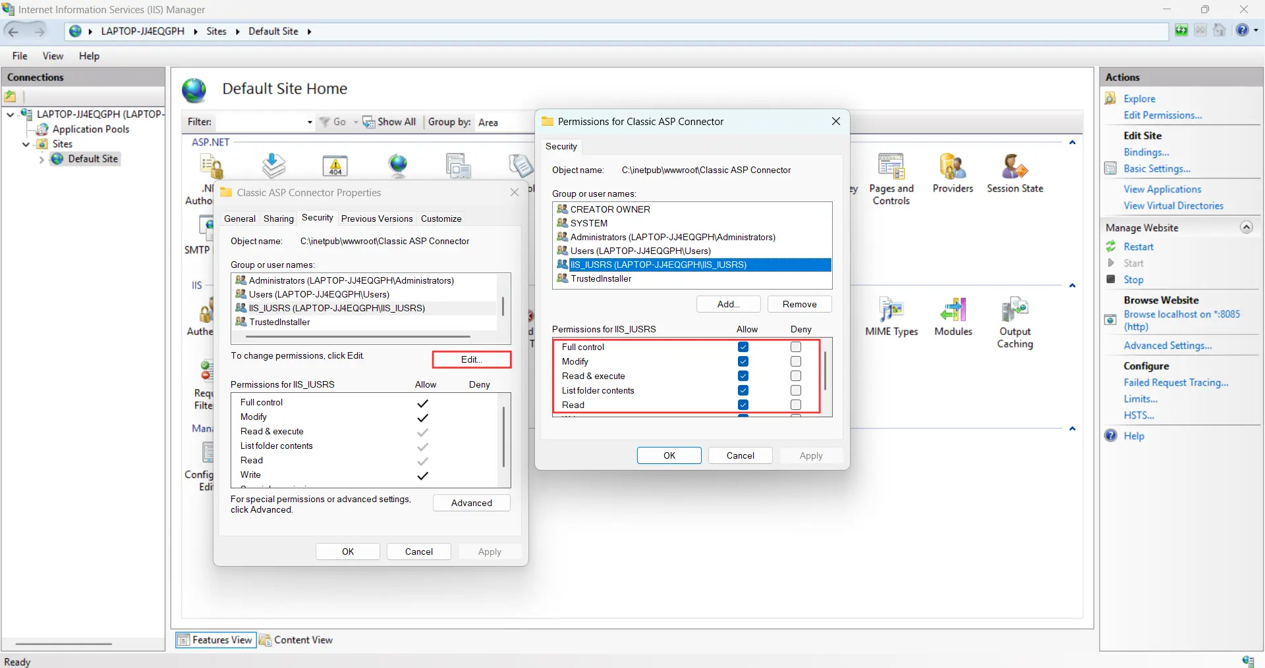The width and height of the screenshot is (1265, 668).
Task: Click OK in Permissions dialog
Action: (669, 455)
